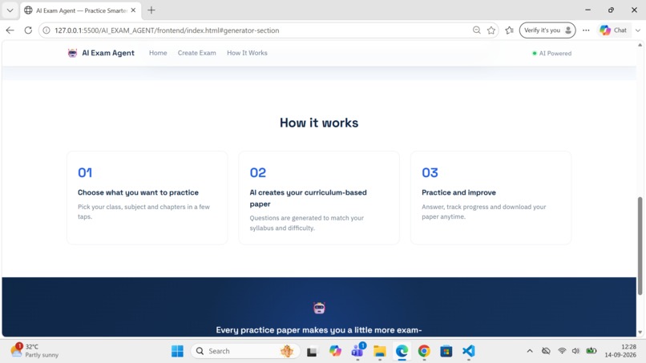Viewport: 646px width, 363px height.
Task: Click the Verify it's you profile button
Action: [x=547, y=30]
